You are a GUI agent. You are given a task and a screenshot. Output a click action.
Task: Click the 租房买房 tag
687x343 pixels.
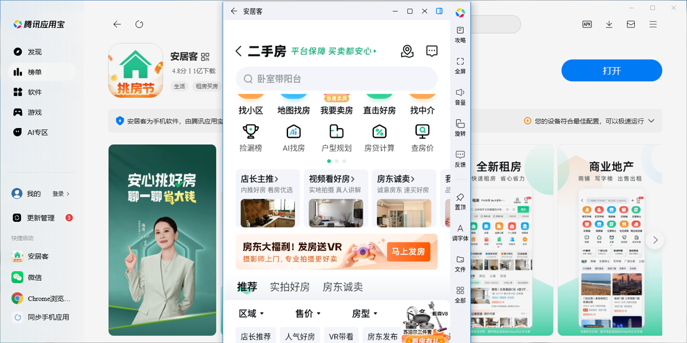207,86
